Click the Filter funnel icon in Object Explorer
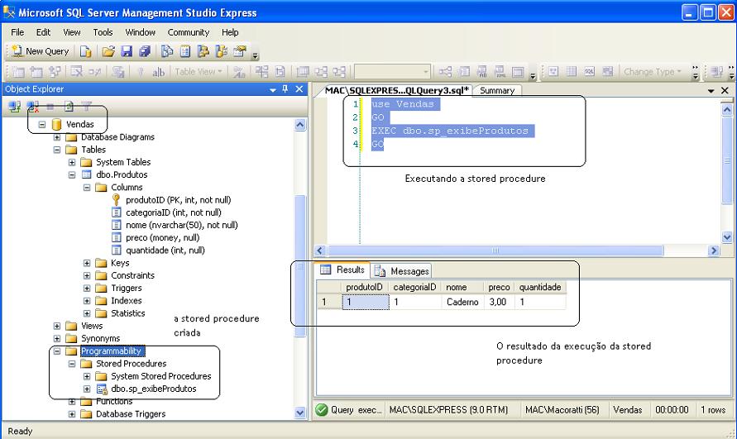This screenshot has height=439, width=737. (x=87, y=107)
